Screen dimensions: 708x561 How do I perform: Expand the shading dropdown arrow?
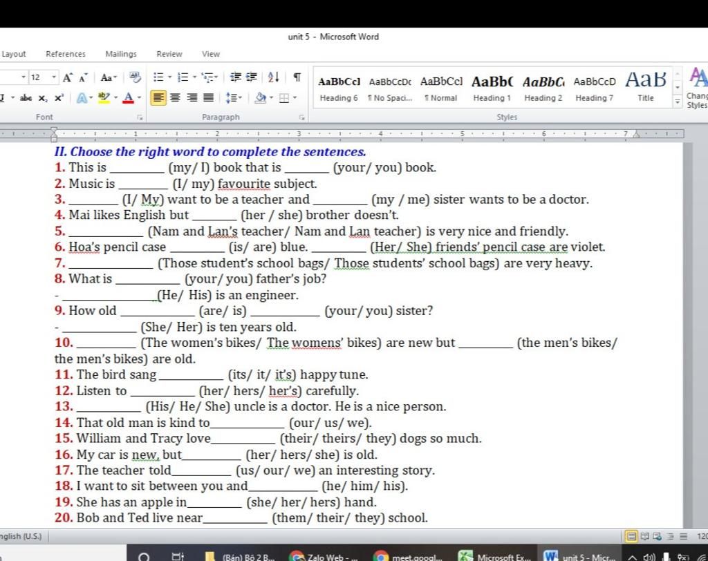coord(271,97)
